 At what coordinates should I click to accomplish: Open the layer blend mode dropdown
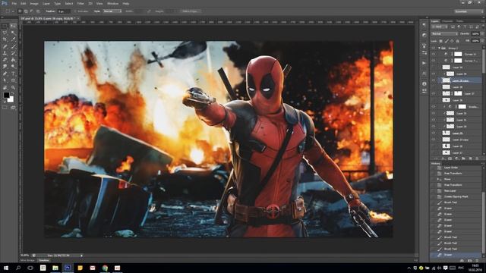coord(444,33)
